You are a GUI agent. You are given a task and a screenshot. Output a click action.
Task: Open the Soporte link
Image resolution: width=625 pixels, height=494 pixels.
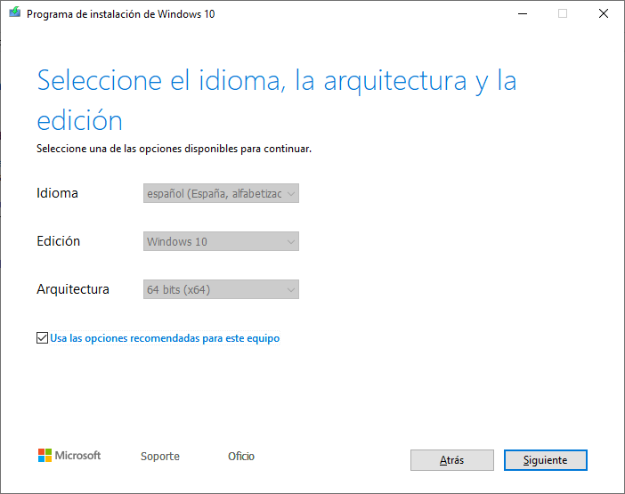[x=160, y=457]
